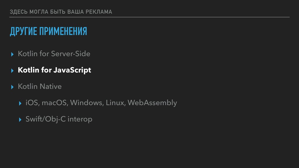
Task: Click the sub-bullet arrow before iOS, macOS line
Action: [20, 103]
